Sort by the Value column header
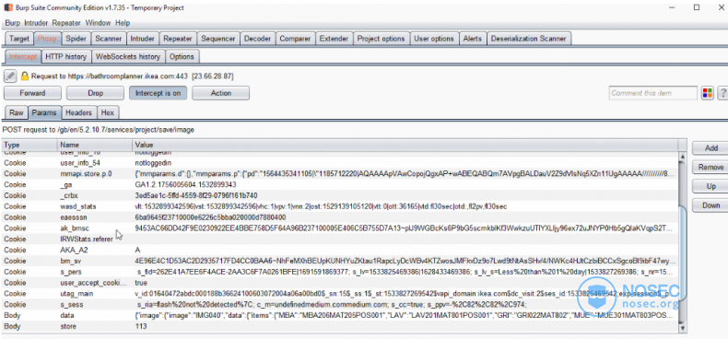The height and width of the screenshot is (339, 728). pos(405,145)
